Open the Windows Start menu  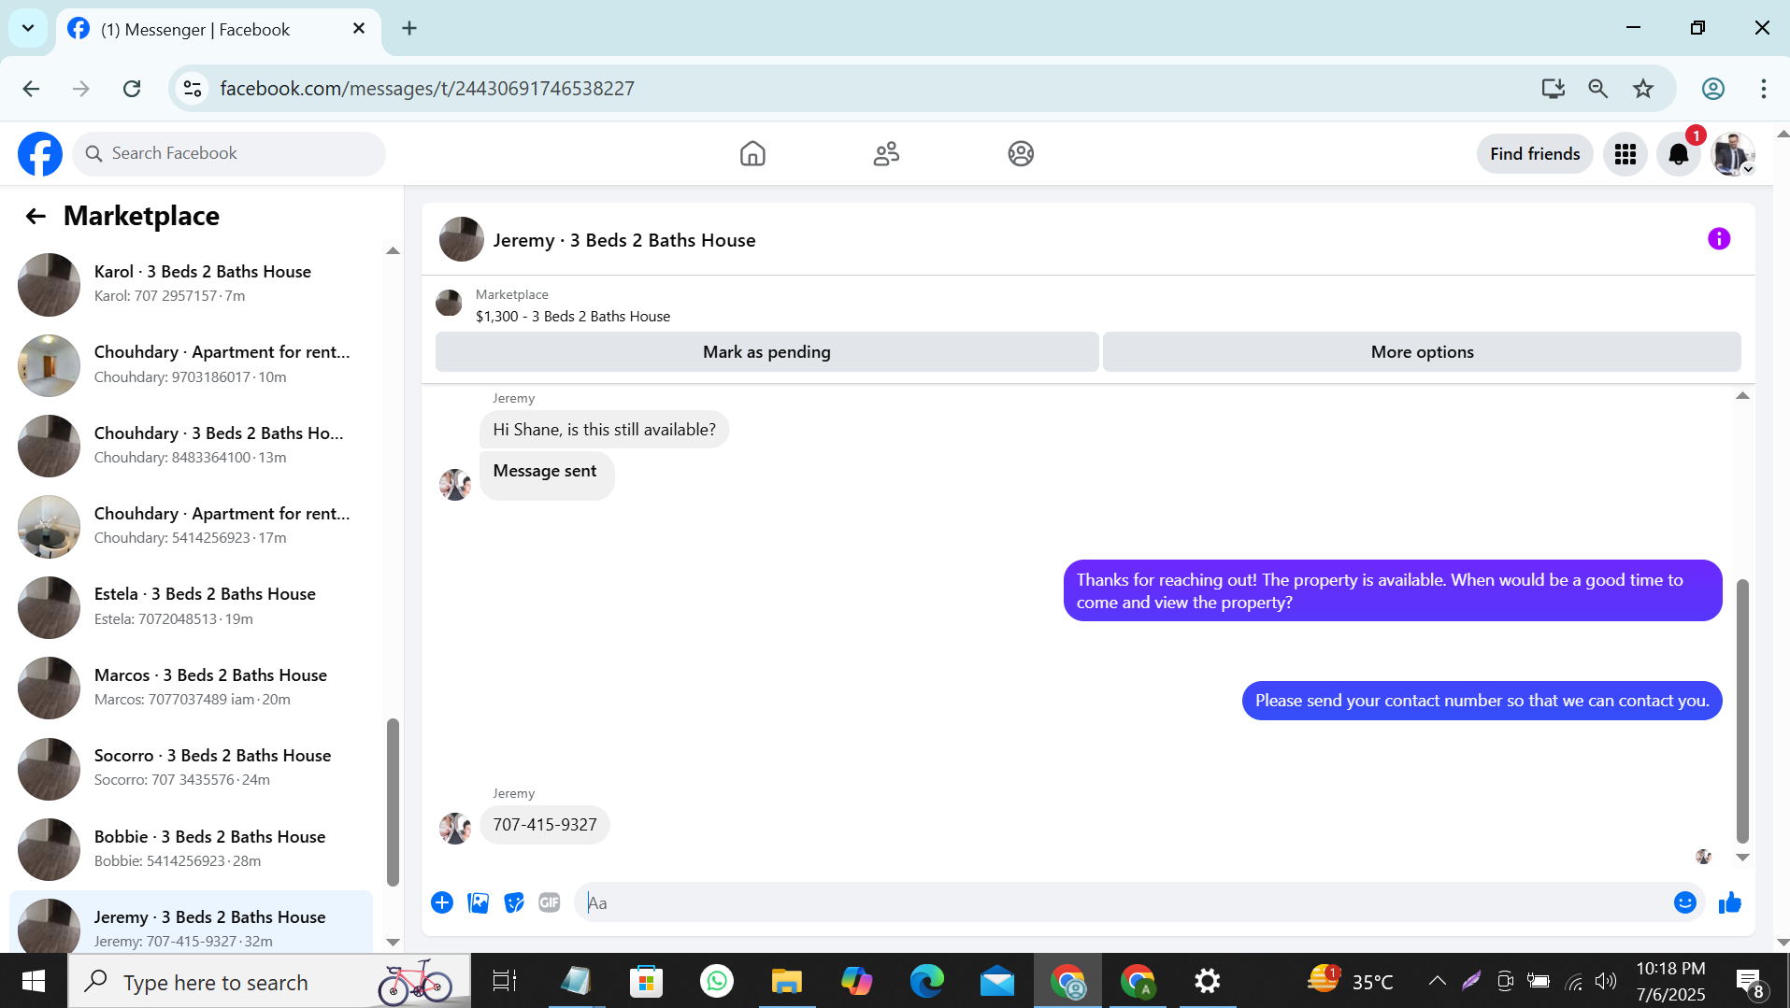(x=34, y=981)
